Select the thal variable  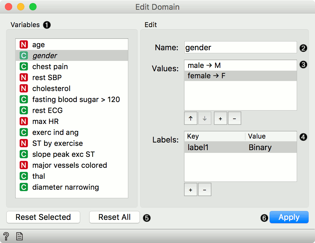[39, 176]
